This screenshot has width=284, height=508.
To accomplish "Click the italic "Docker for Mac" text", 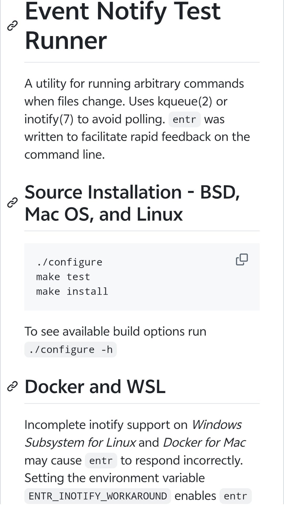I will coord(204,443).
